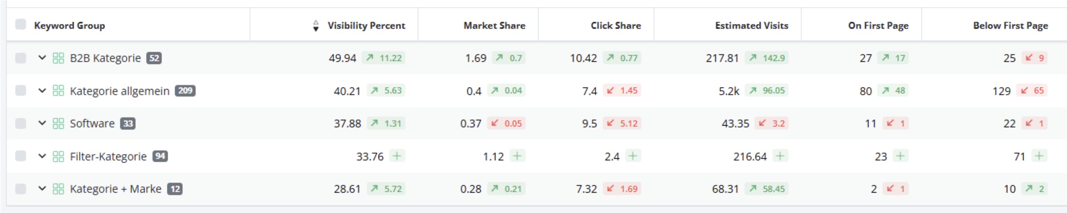1067x213 pixels.
Task: Click the B2B Kategorie group grid icon
Action: [x=58, y=58]
